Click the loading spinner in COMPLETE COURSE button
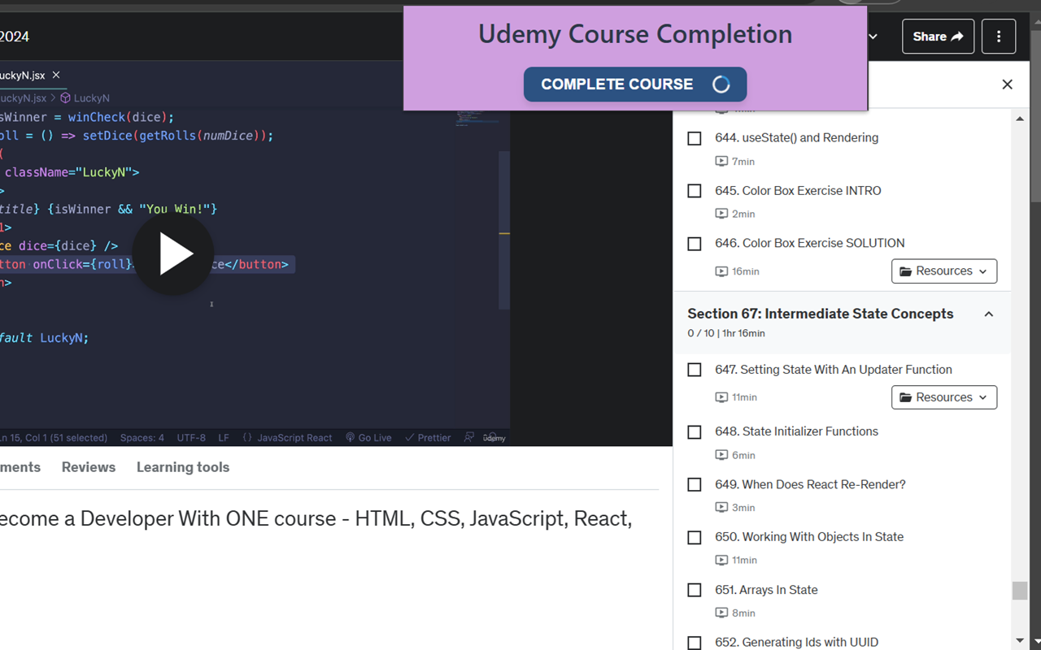Image resolution: width=1041 pixels, height=650 pixels. point(721,84)
